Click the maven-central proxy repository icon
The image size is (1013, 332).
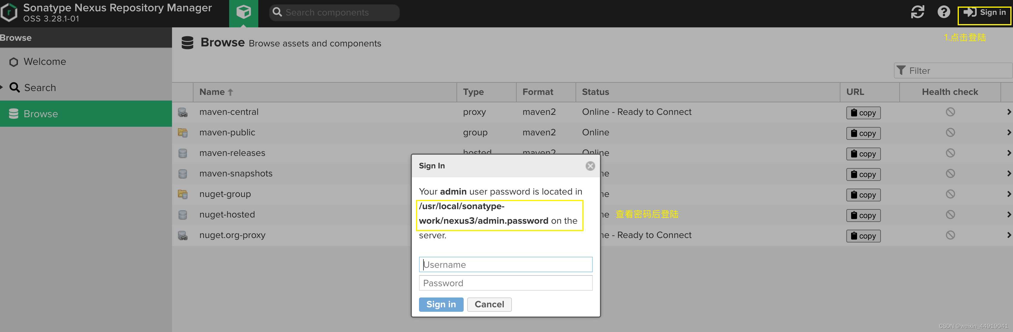click(x=183, y=112)
